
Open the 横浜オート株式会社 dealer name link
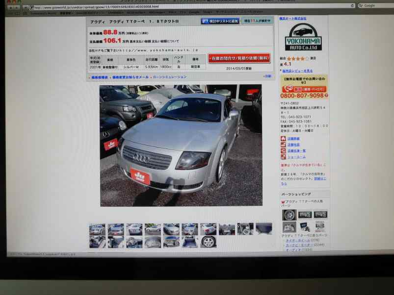pyautogui.click(x=293, y=19)
